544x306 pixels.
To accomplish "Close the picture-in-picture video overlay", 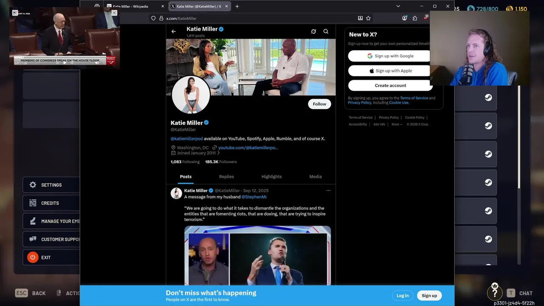I will click(x=114, y=13).
